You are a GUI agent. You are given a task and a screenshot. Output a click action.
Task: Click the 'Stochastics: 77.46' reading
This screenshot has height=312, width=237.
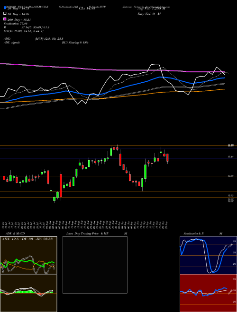click(16, 24)
